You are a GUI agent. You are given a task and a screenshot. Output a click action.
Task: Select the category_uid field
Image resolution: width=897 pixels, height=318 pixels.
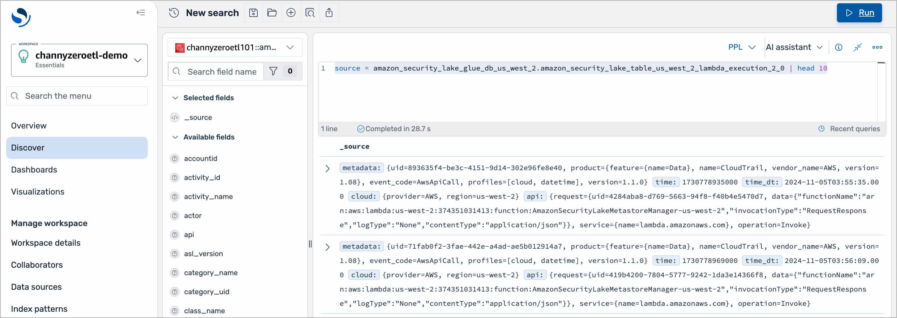pos(207,292)
